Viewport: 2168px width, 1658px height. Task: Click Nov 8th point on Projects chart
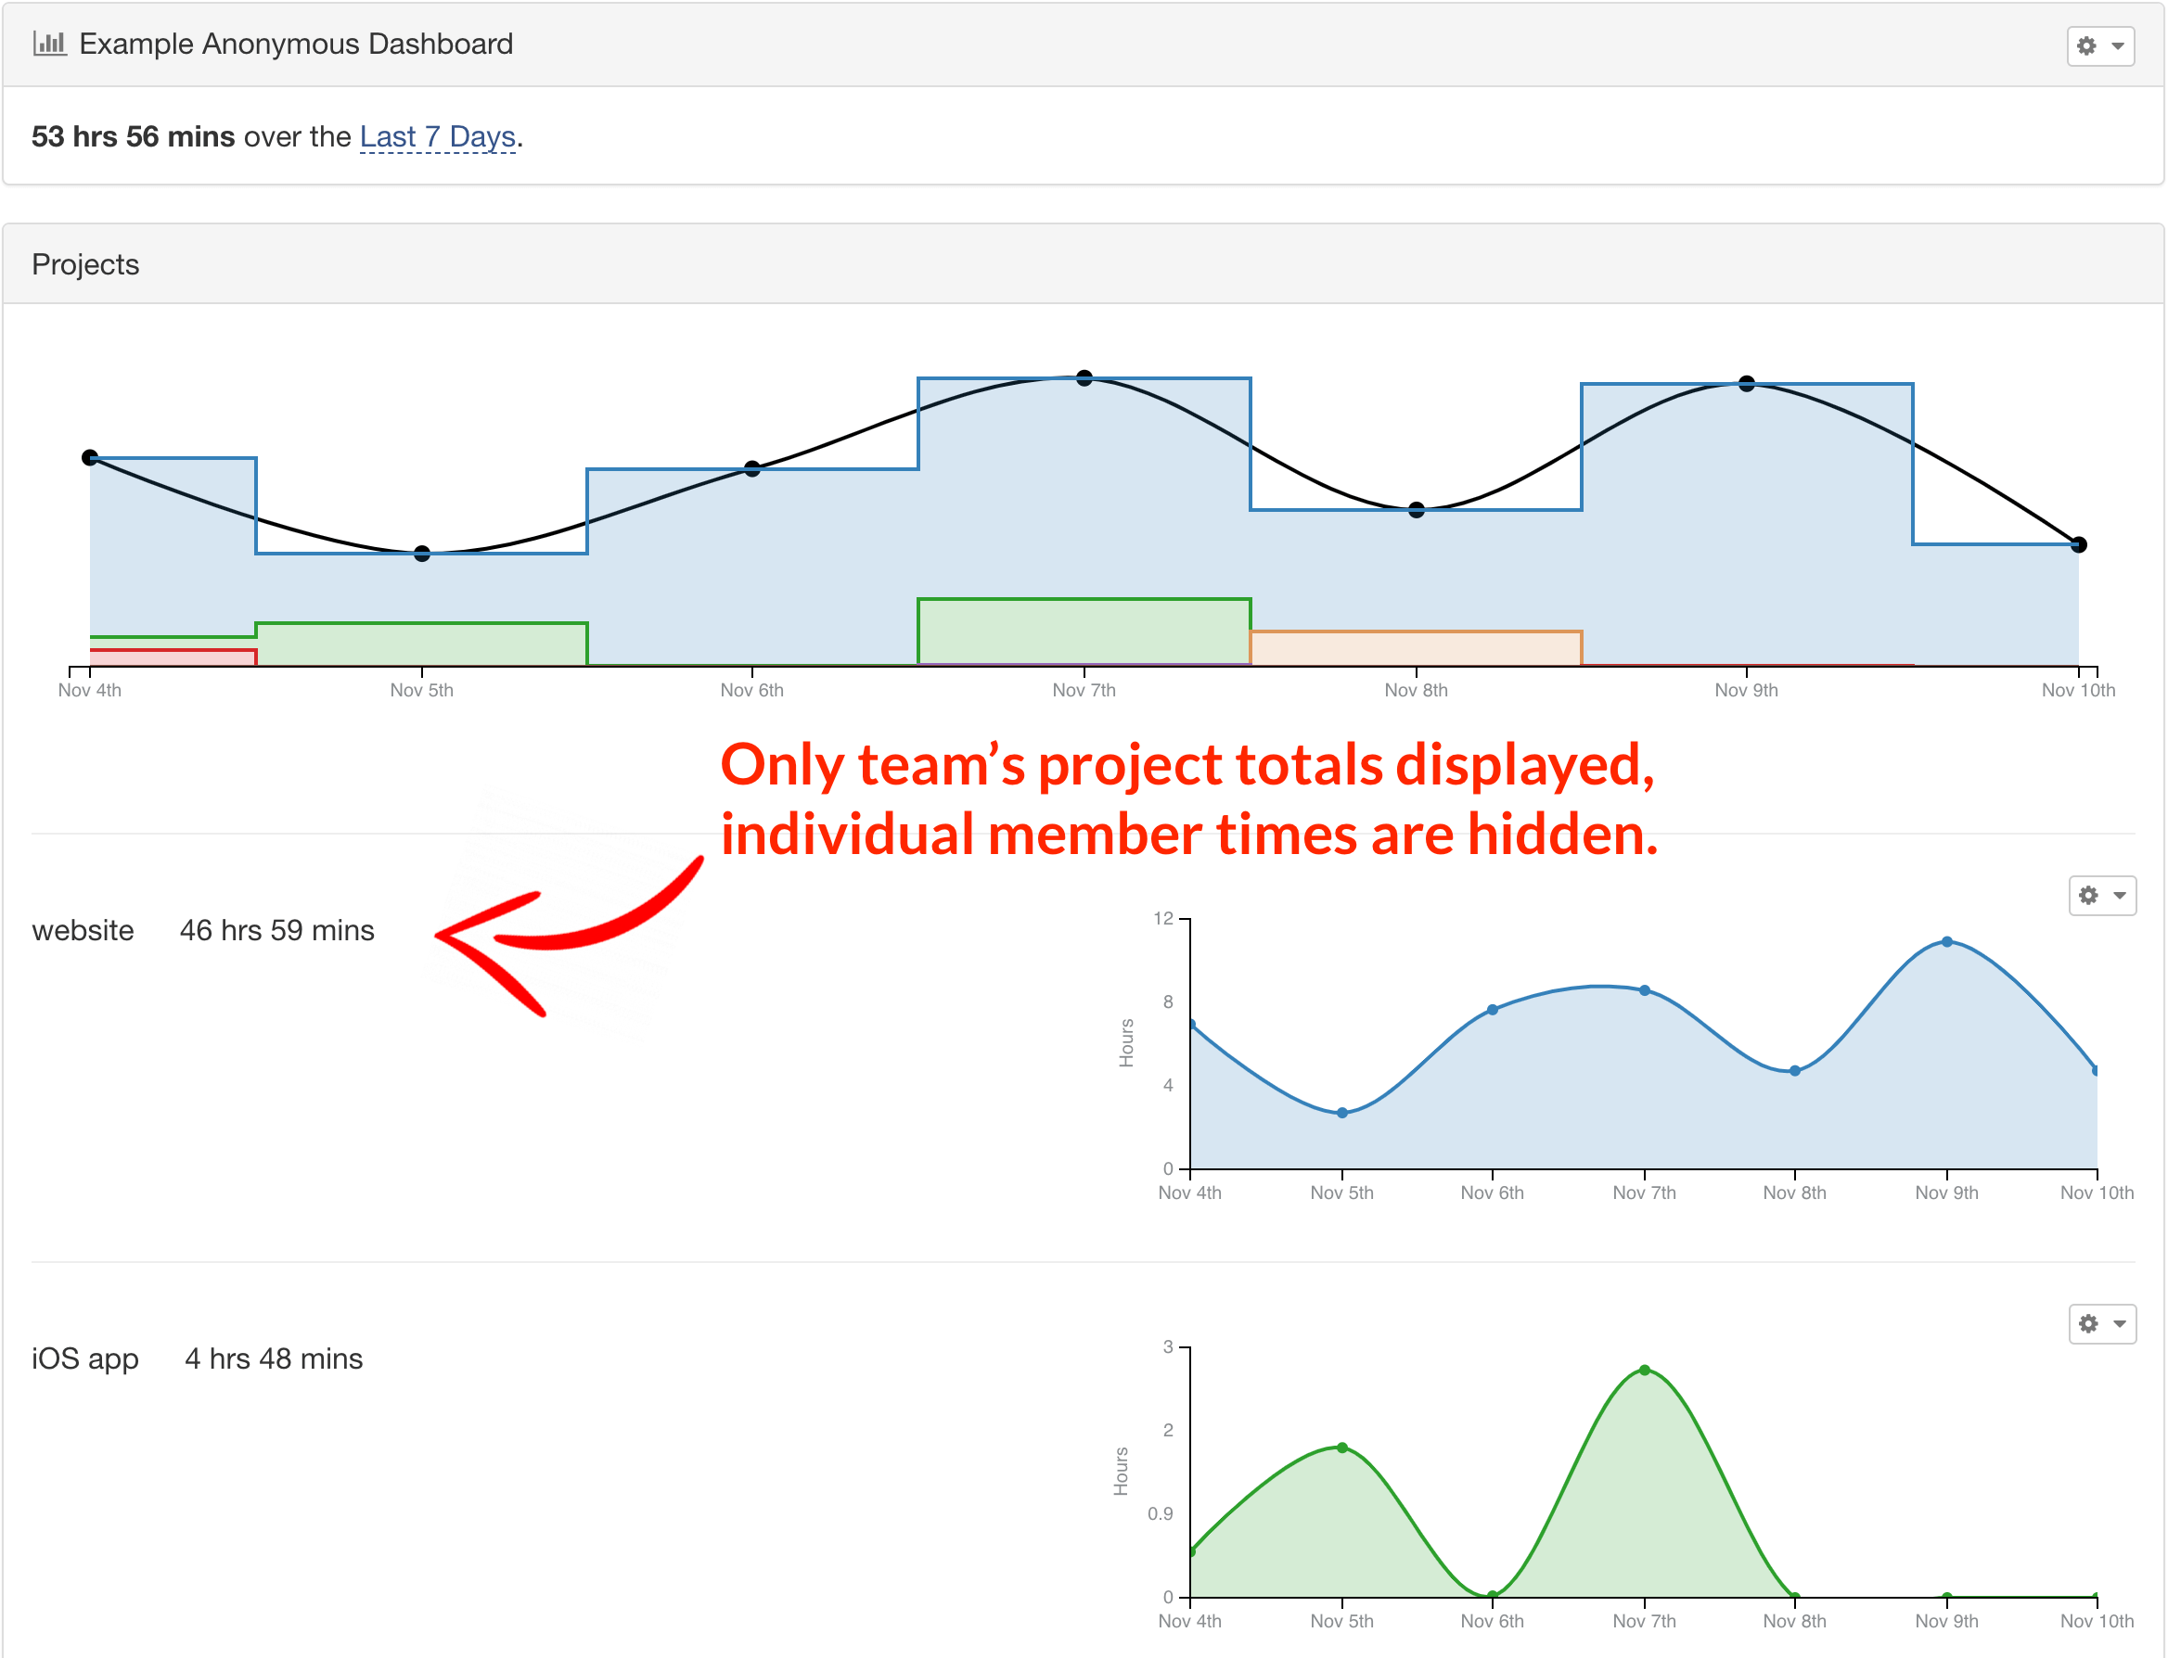[x=1416, y=510]
